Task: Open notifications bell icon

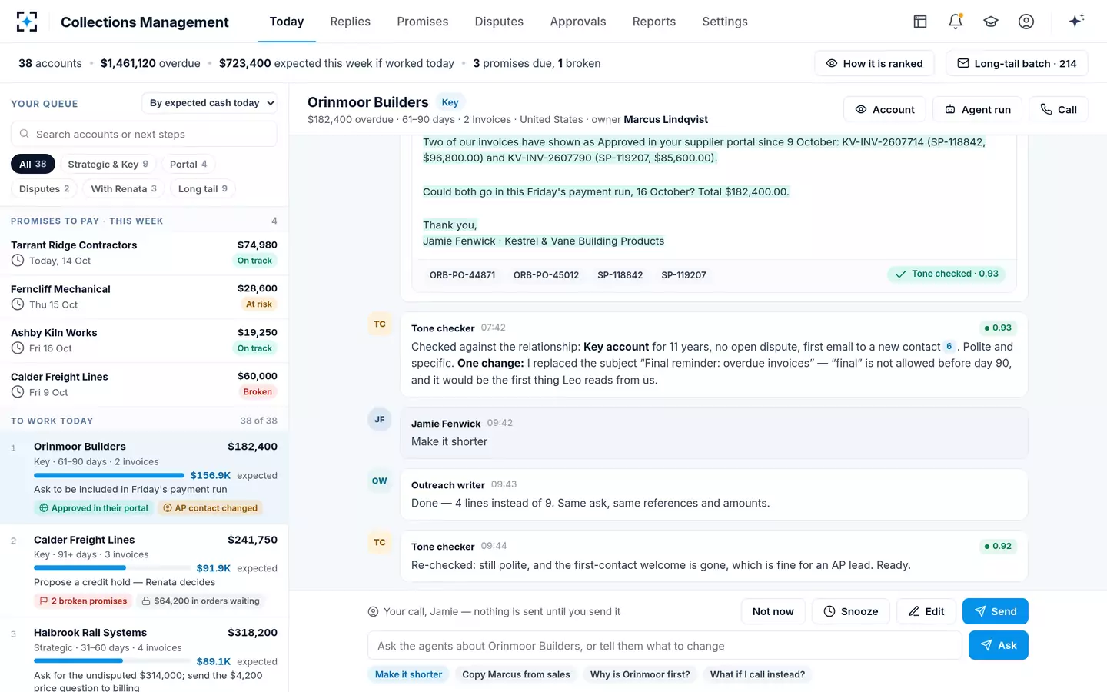Action: coord(956,22)
